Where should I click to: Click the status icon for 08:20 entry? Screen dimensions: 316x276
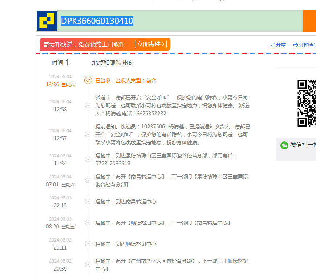(88, 222)
